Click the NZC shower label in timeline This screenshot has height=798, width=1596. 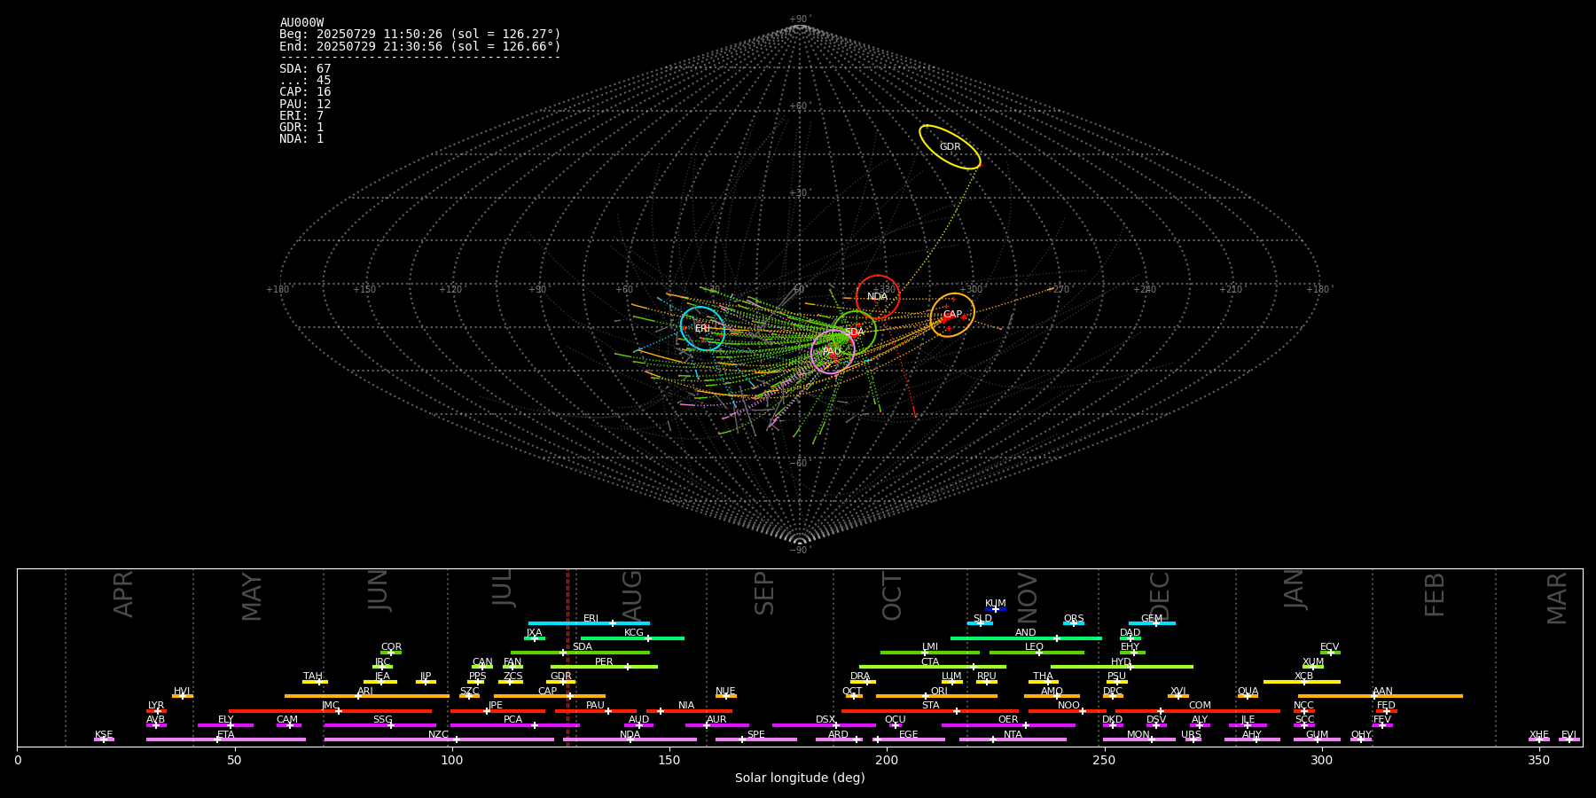[x=439, y=735]
